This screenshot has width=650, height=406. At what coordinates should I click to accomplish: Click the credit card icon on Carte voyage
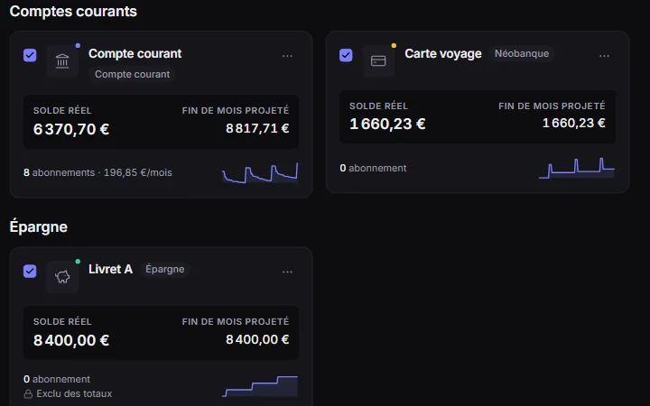[378, 61]
